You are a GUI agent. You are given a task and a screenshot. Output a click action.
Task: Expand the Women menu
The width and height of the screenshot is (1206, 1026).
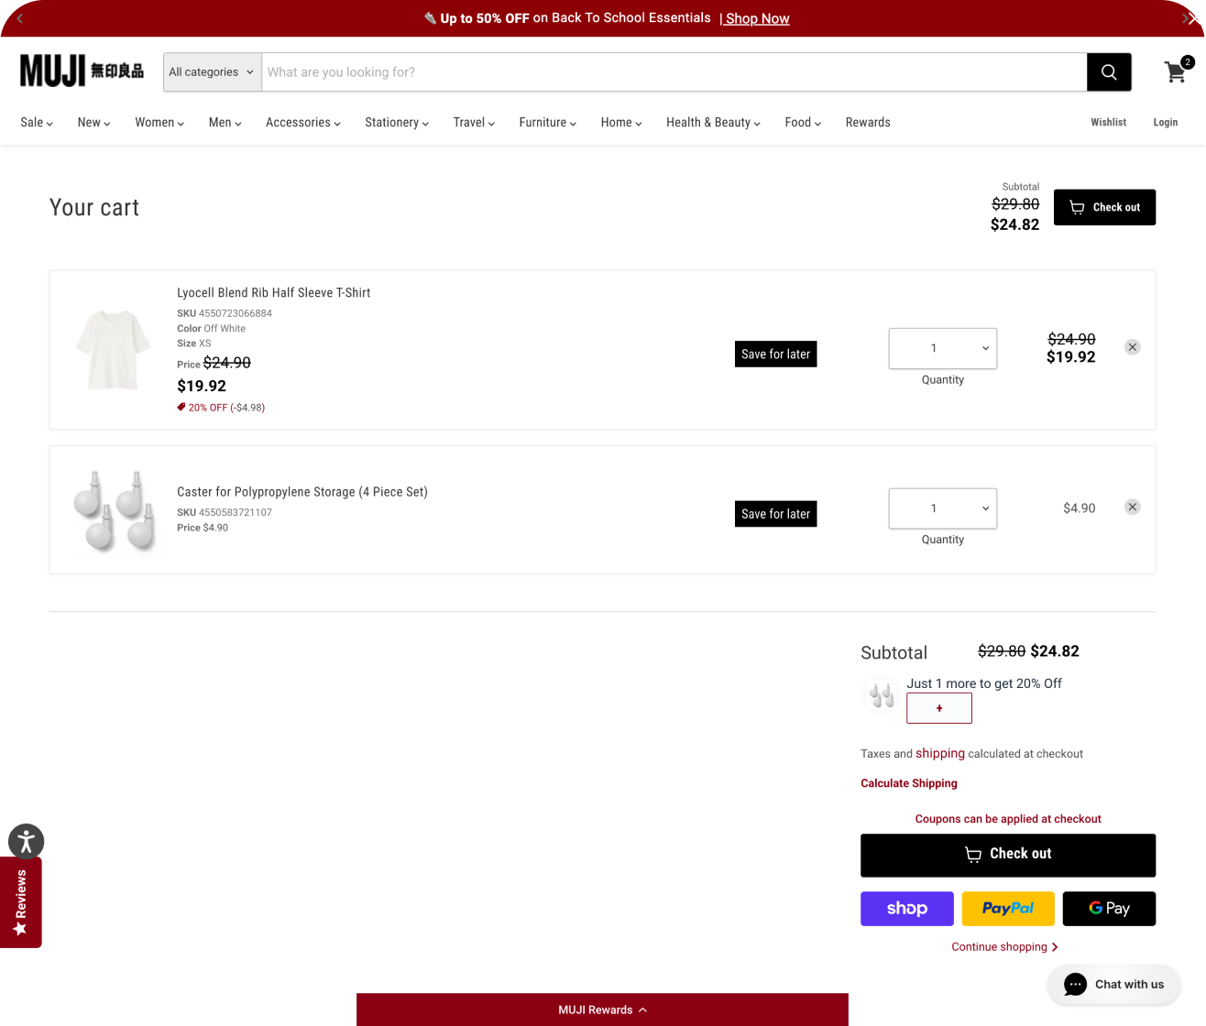[159, 123]
